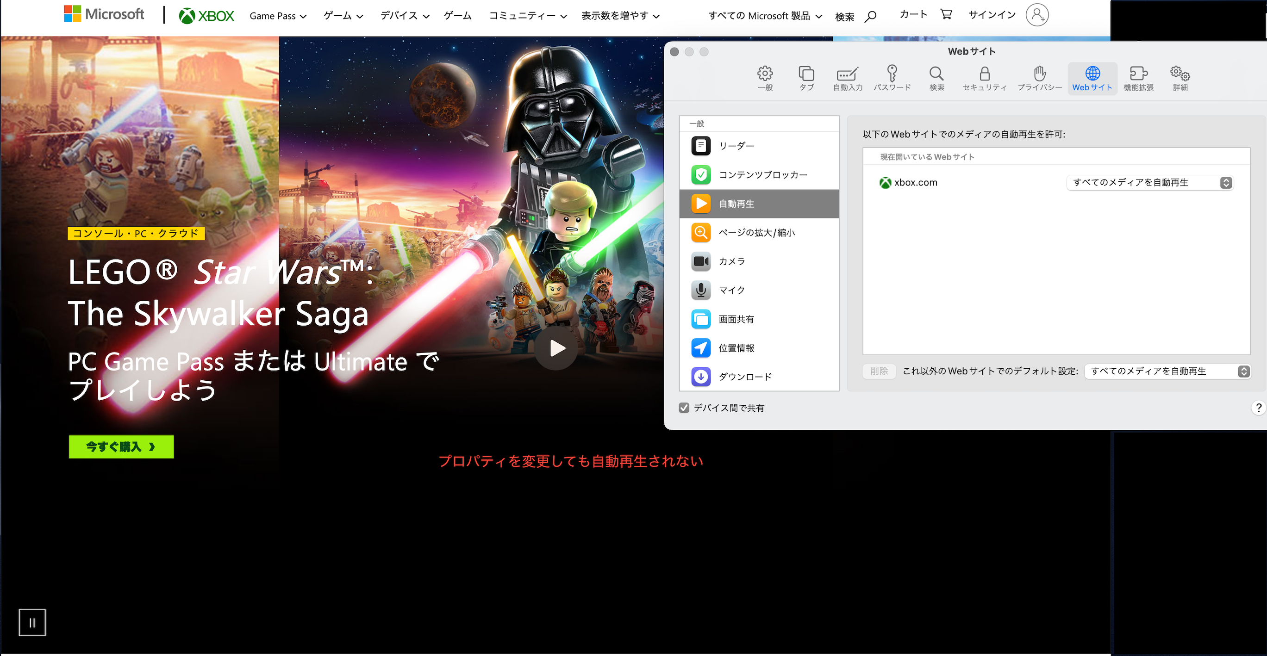Open default auto-play setting dropdown
This screenshot has width=1267, height=656.
(1167, 371)
